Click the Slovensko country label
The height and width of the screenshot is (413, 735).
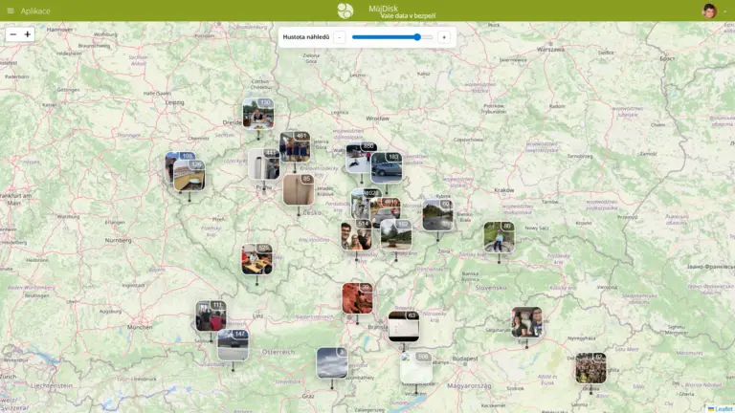point(491,288)
